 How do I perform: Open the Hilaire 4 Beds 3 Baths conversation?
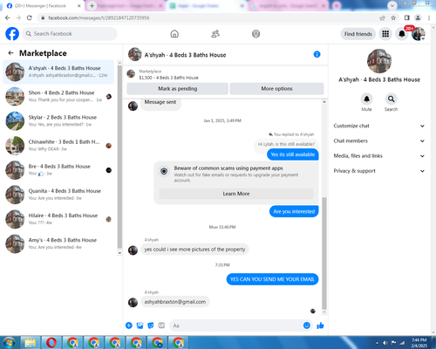(58, 219)
